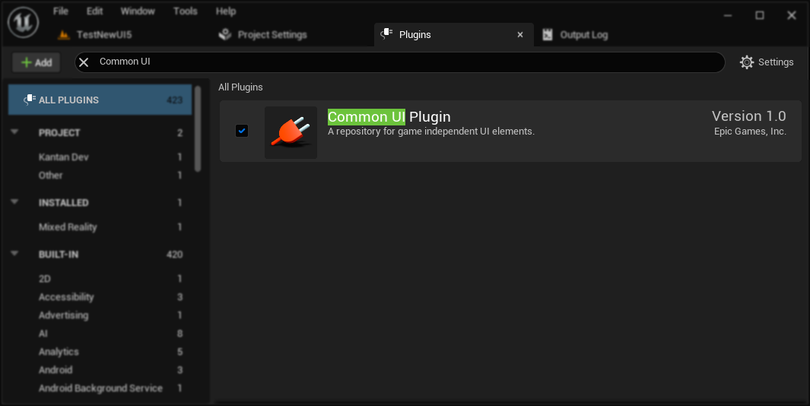Click the All Plugins plug icon in sidebar
Screen dimensions: 810x406
(x=30, y=100)
